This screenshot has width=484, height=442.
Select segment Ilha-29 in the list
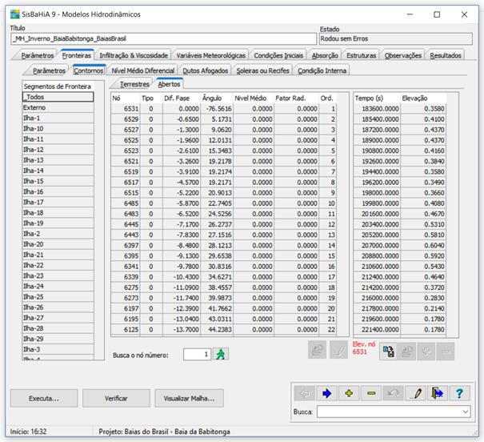coord(58,339)
